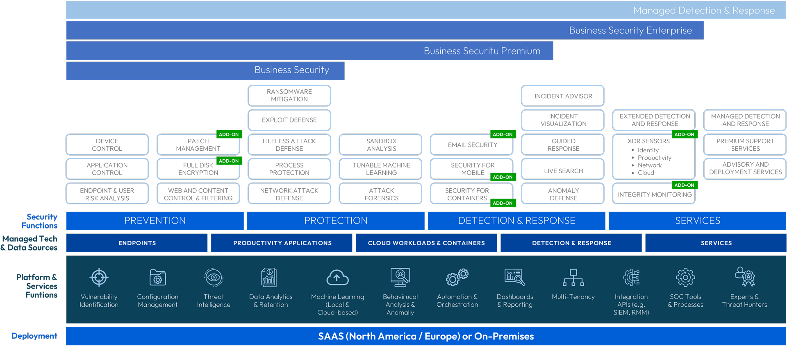
Task: Select the Business Security Enterprise bar
Action: point(385,30)
